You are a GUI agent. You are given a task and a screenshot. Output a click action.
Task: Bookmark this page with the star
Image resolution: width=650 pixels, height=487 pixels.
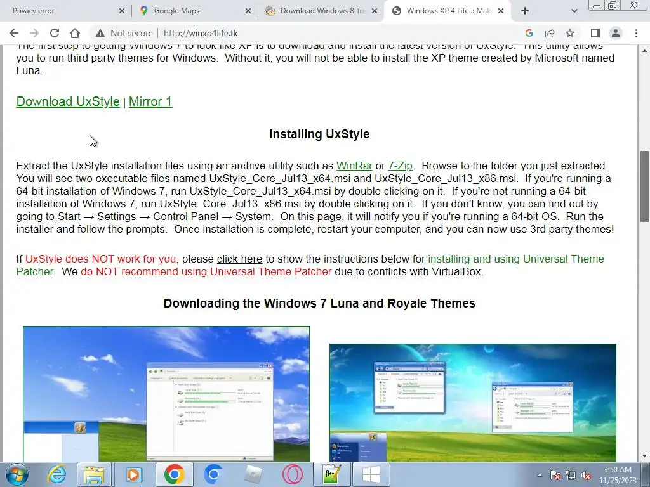tap(570, 33)
